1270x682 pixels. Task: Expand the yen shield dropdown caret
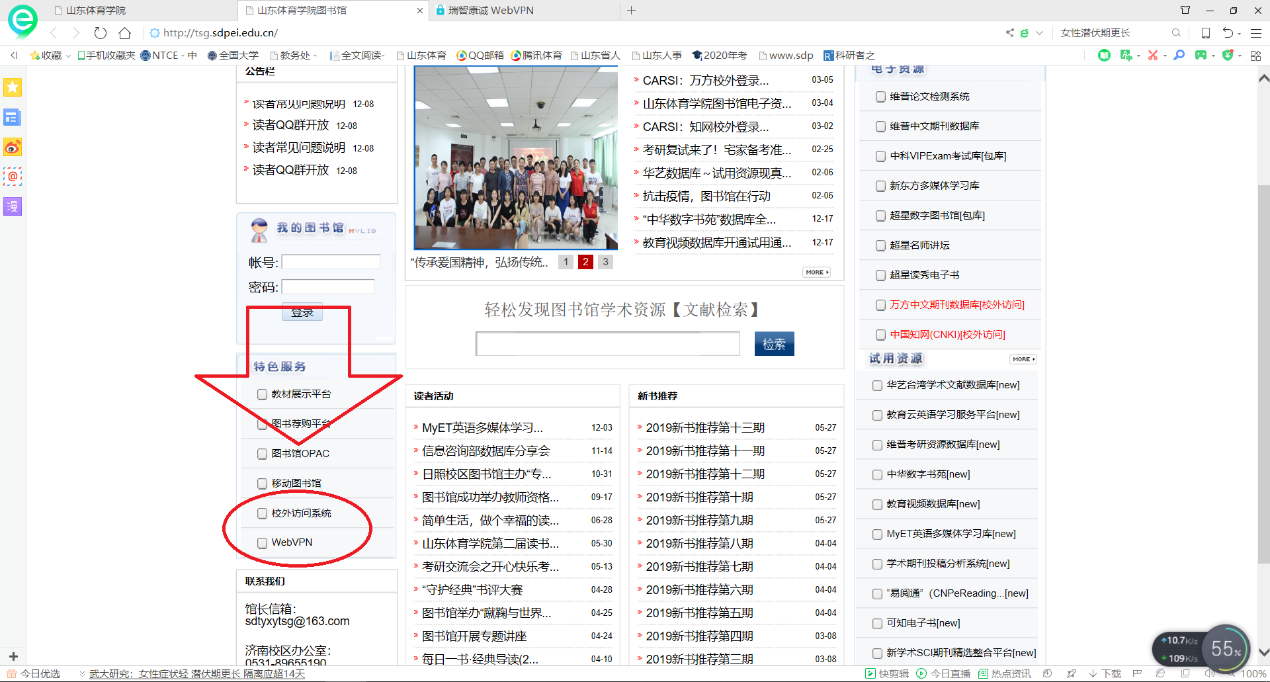click(x=1240, y=56)
